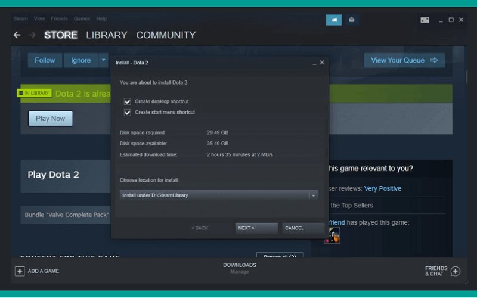477x298 pixels.
Task: Switch to Big Picture mode icon
Action: click(x=425, y=20)
